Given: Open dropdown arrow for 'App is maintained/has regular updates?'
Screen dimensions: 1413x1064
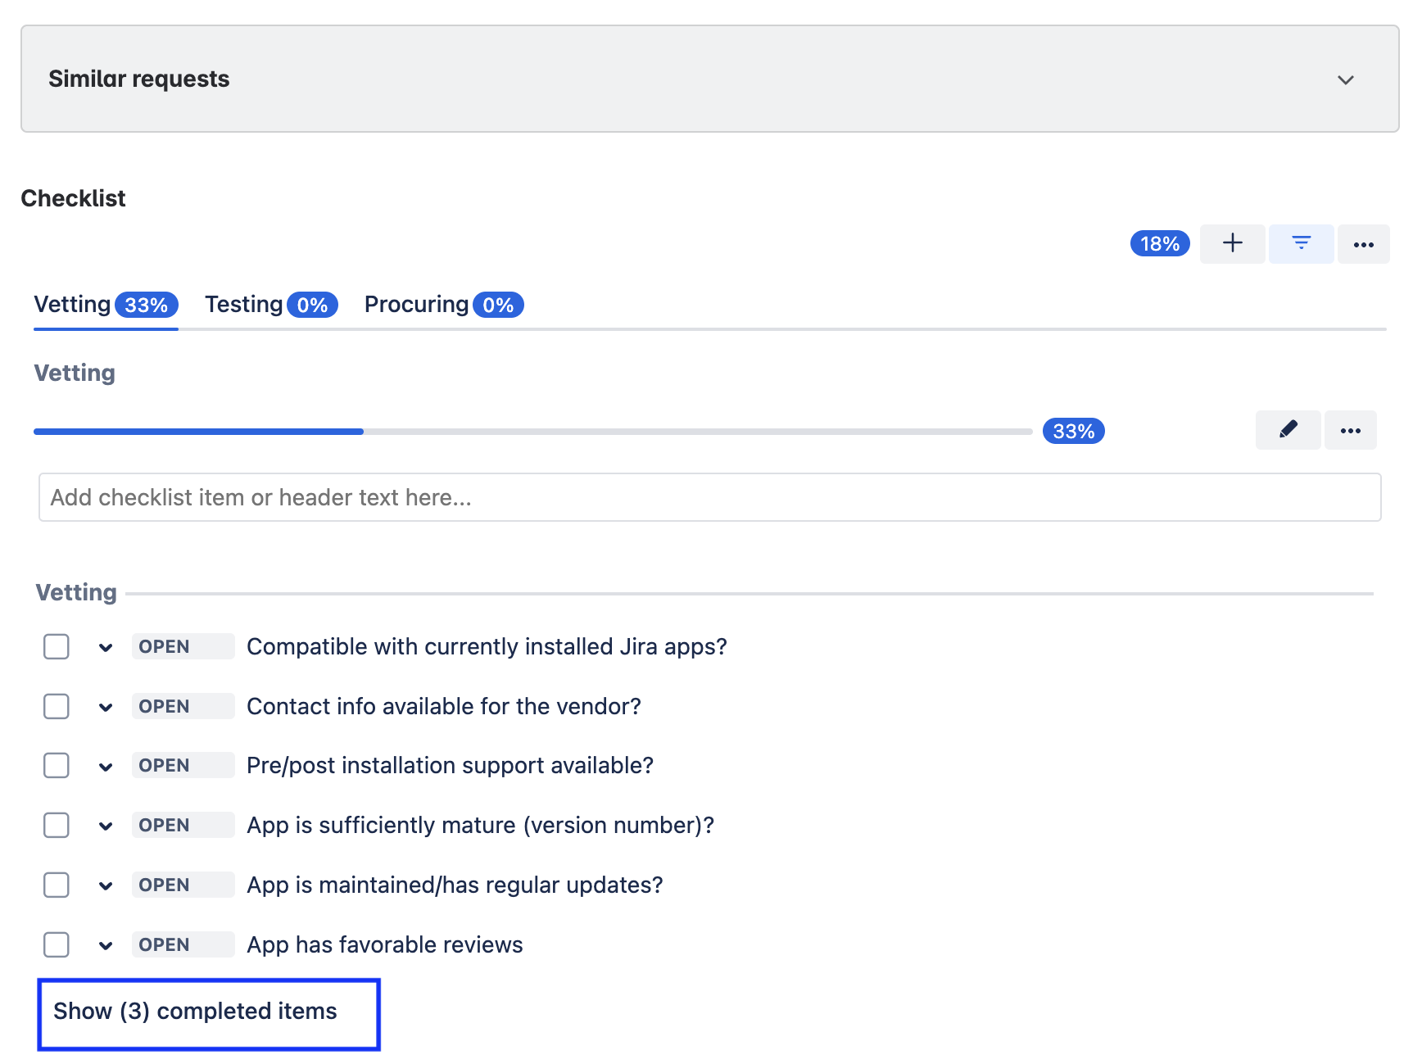Looking at the screenshot, I should point(106,885).
